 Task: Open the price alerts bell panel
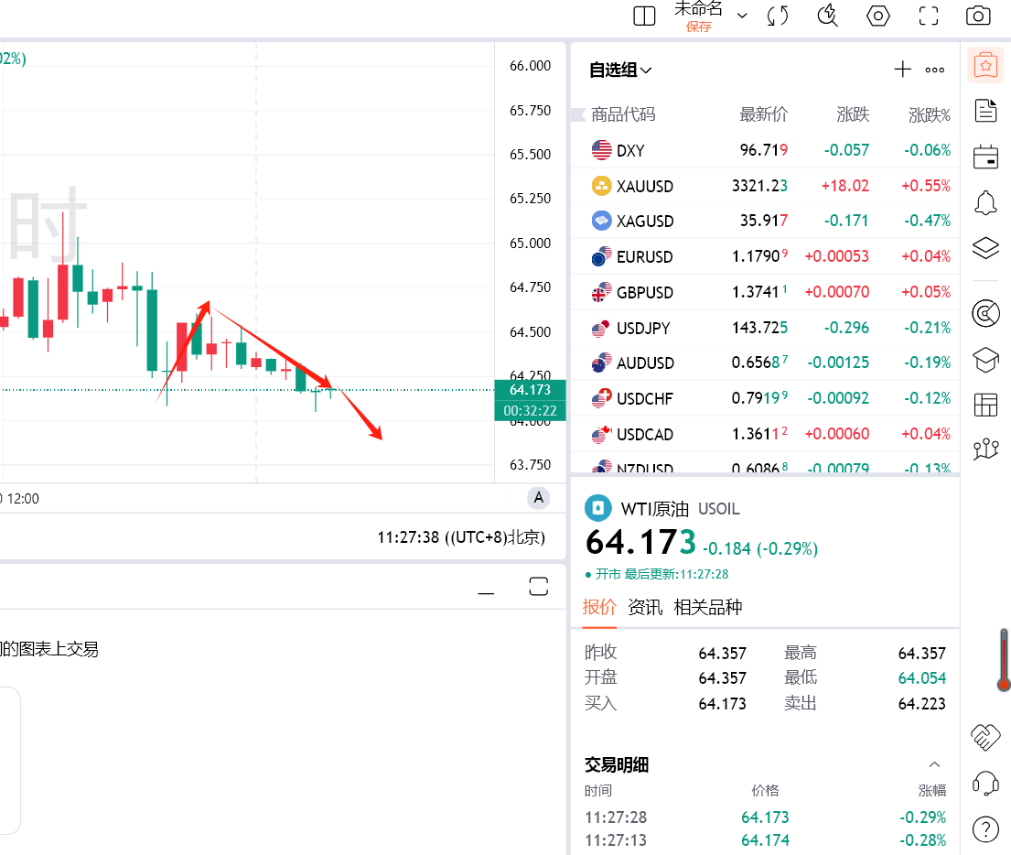(985, 202)
